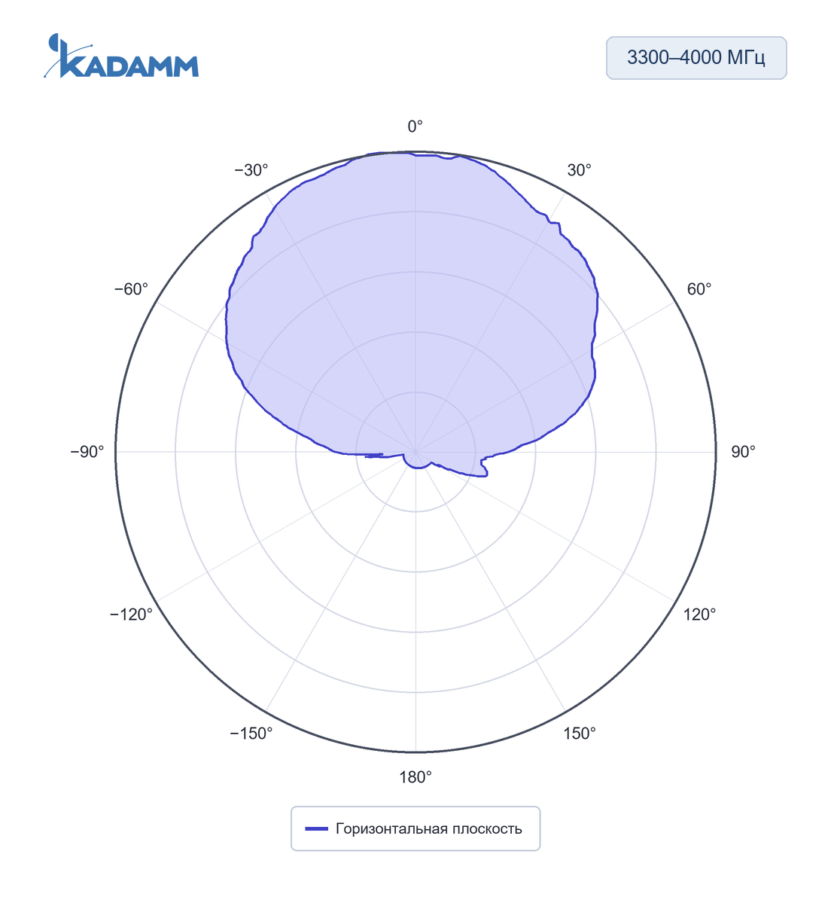Click the 30° angle label
The height and width of the screenshot is (912, 831).
(579, 170)
